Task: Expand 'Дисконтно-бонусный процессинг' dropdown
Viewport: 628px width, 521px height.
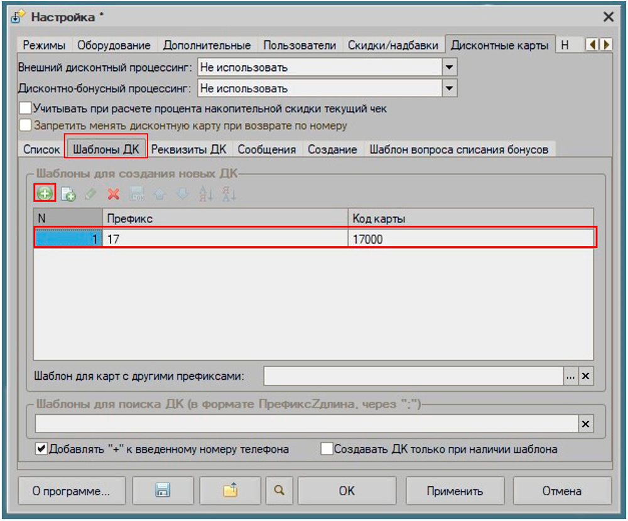Action: (449, 89)
